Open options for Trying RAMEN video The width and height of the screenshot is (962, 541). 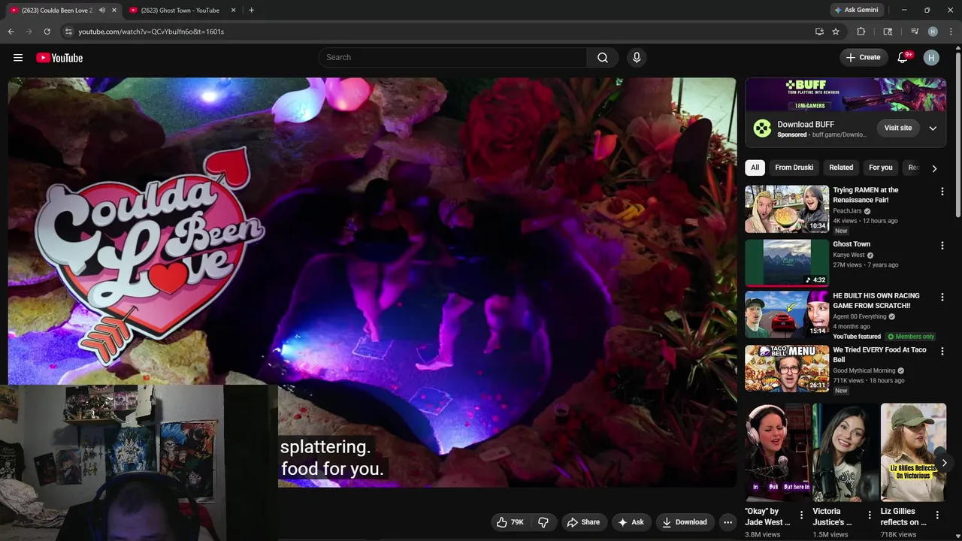pos(942,192)
